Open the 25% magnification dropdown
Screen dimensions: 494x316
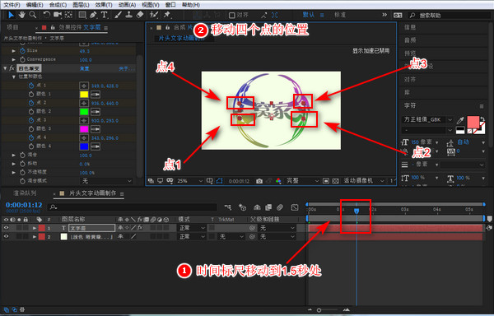(x=190, y=181)
